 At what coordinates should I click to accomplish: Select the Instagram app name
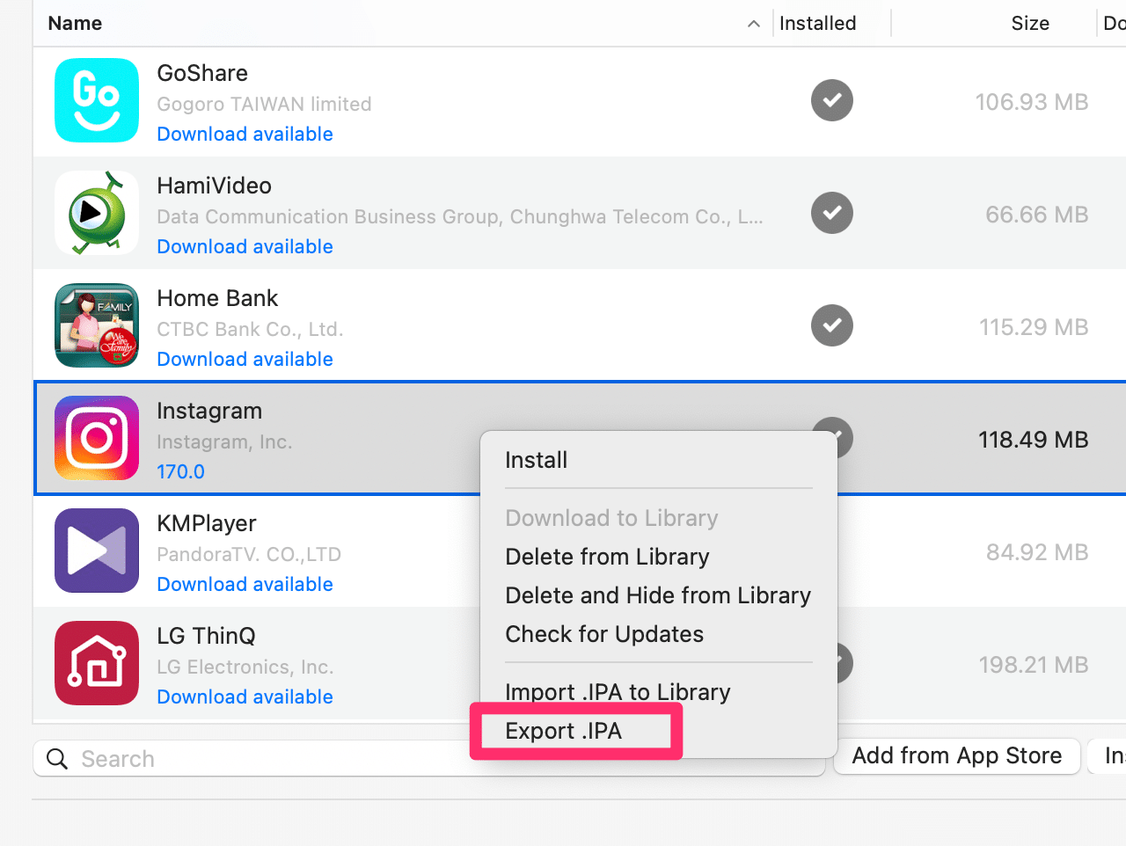point(209,411)
